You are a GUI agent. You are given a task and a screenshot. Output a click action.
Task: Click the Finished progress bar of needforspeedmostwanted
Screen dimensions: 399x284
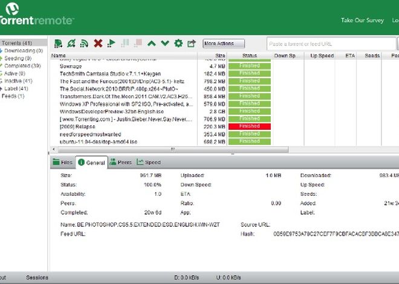click(250, 134)
